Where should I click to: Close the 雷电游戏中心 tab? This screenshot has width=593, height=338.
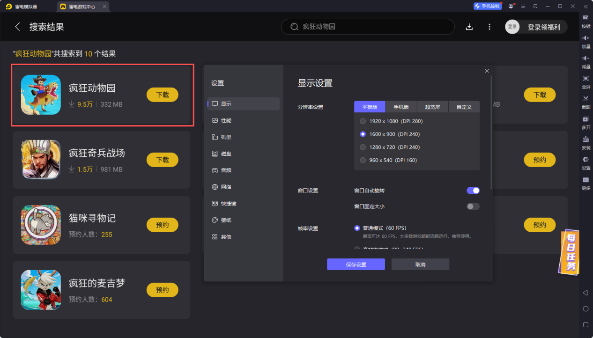tap(104, 7)
